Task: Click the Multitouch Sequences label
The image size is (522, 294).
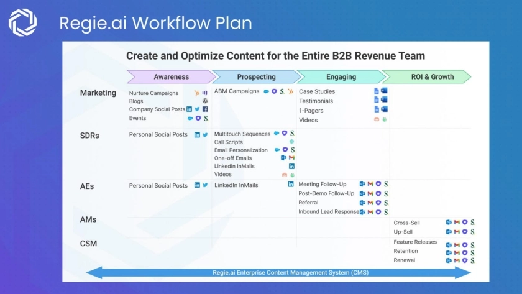Action: click(242, 134)
